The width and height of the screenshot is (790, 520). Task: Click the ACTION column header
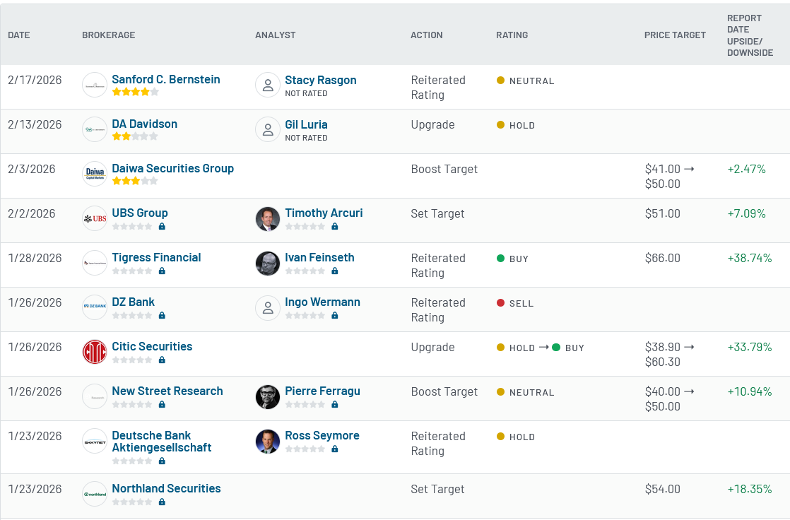[x=427, y=35]
